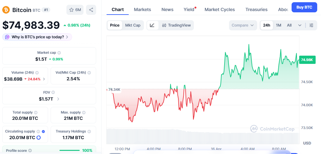Open Treasury Holdings info icon
The width and height of the screenshot is (321, 154).
pos(89,132)
